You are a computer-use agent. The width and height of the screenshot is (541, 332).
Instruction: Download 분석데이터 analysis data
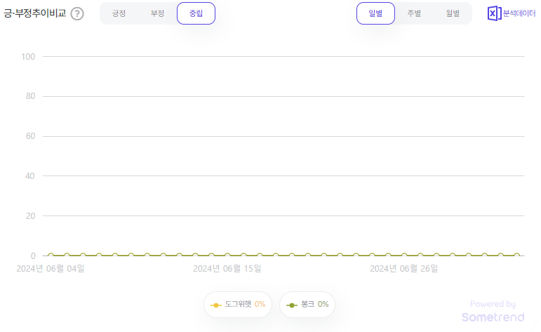512,13
